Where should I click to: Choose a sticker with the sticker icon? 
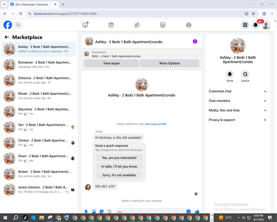click(101, 211)
